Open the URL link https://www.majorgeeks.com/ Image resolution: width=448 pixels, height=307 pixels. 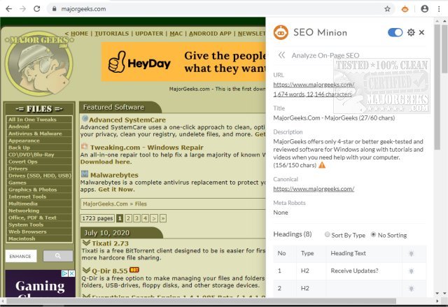pyautogui.click(x=314, y=85)
